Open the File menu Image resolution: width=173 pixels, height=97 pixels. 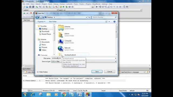pos(24,4)
